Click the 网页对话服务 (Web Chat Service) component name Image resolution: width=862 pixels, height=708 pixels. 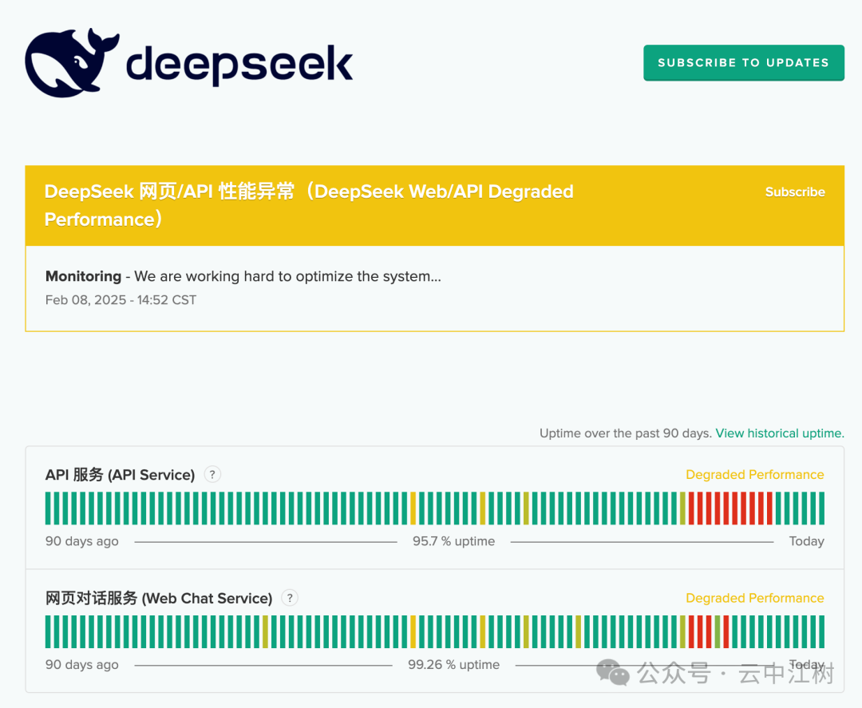pos(159,598)
